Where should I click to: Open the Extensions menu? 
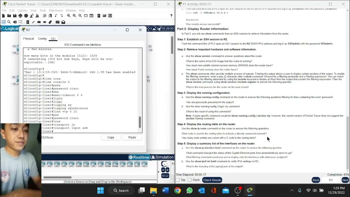click(56, 10)
